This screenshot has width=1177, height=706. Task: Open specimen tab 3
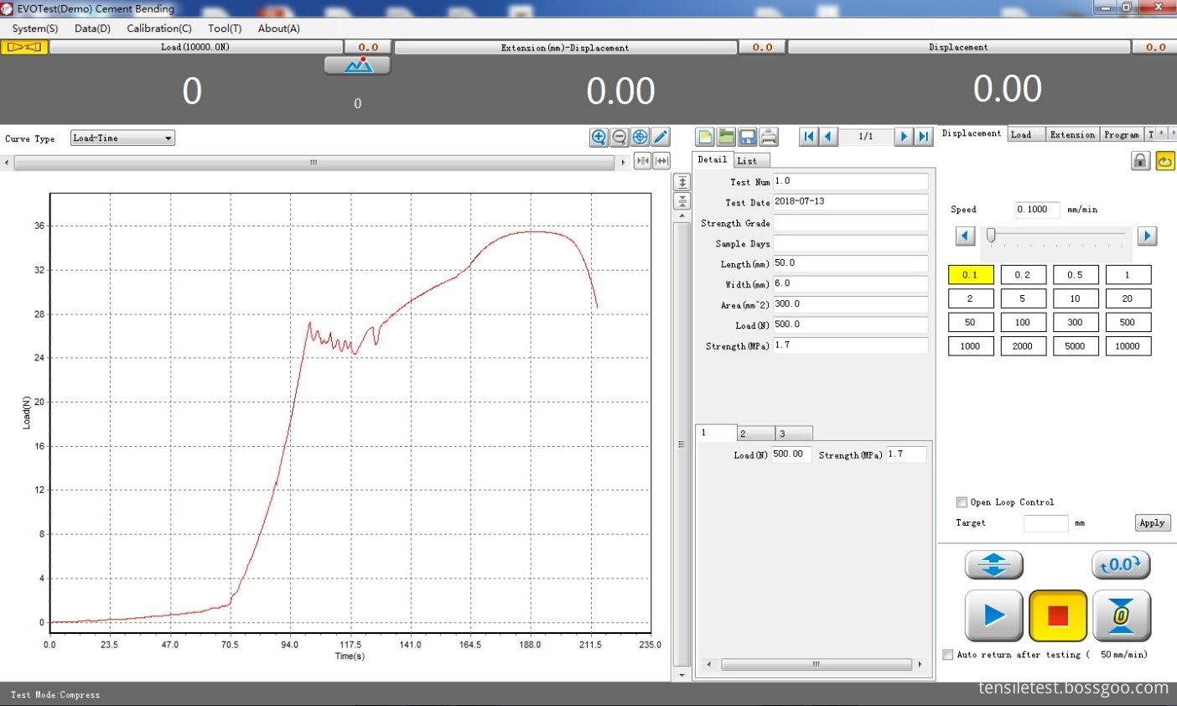(x=794, y=433)
